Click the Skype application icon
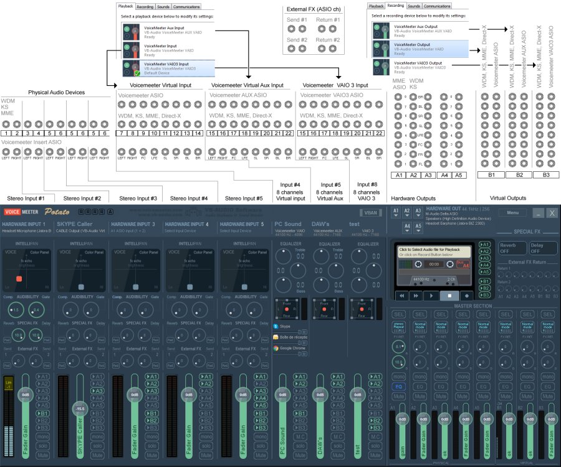 point(276,326)
